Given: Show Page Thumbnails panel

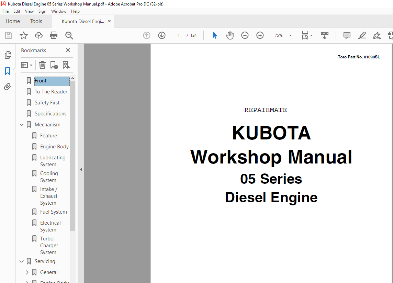Looking at the screenshot, I should pos(8,55).
